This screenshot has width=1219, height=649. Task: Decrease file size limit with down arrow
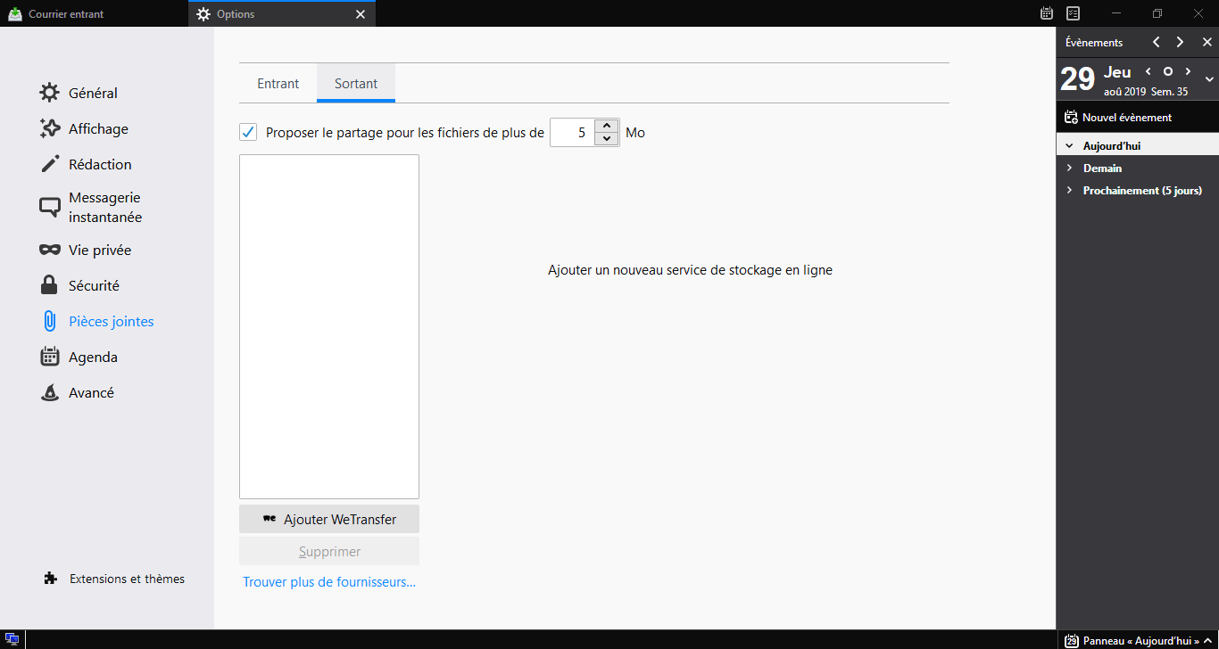pos(607,139)
